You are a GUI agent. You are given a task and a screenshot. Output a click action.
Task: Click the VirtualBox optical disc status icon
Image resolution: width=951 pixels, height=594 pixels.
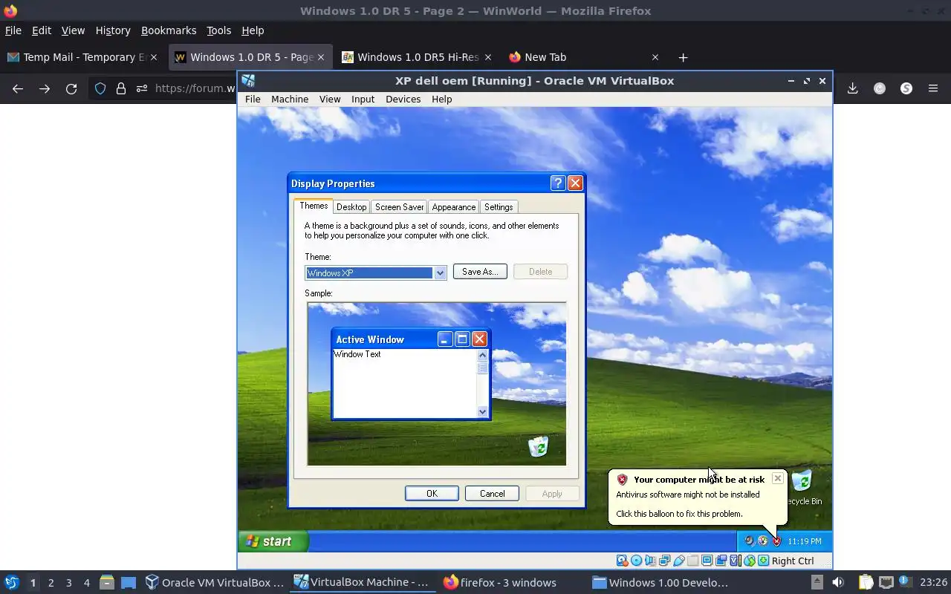point(636,561)
